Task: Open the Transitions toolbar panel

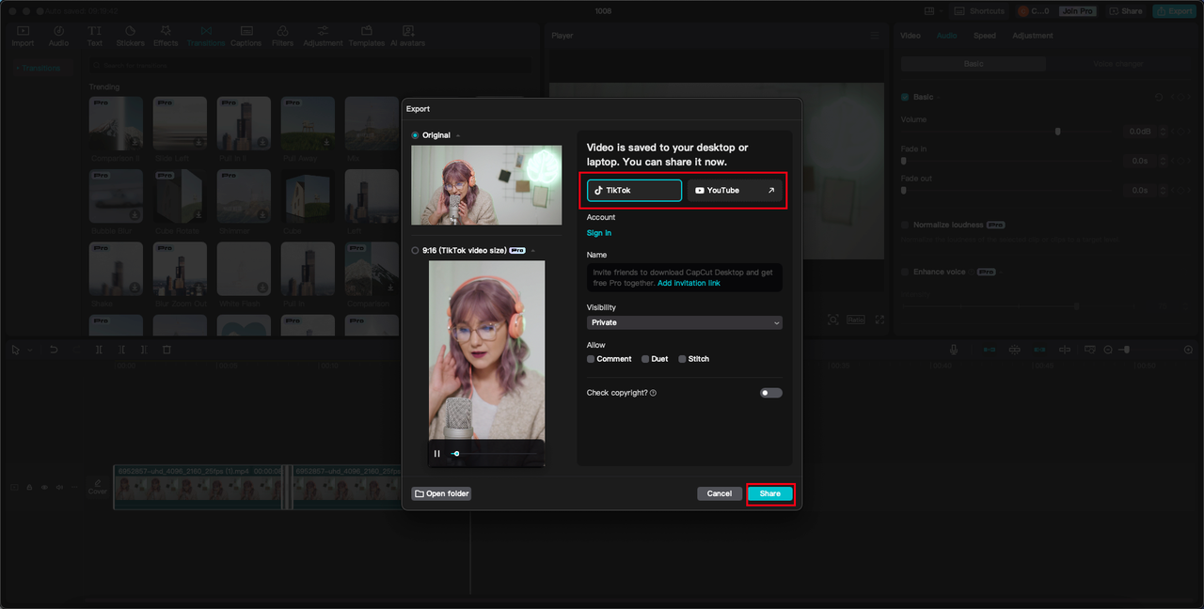Action: coord(206,36)
